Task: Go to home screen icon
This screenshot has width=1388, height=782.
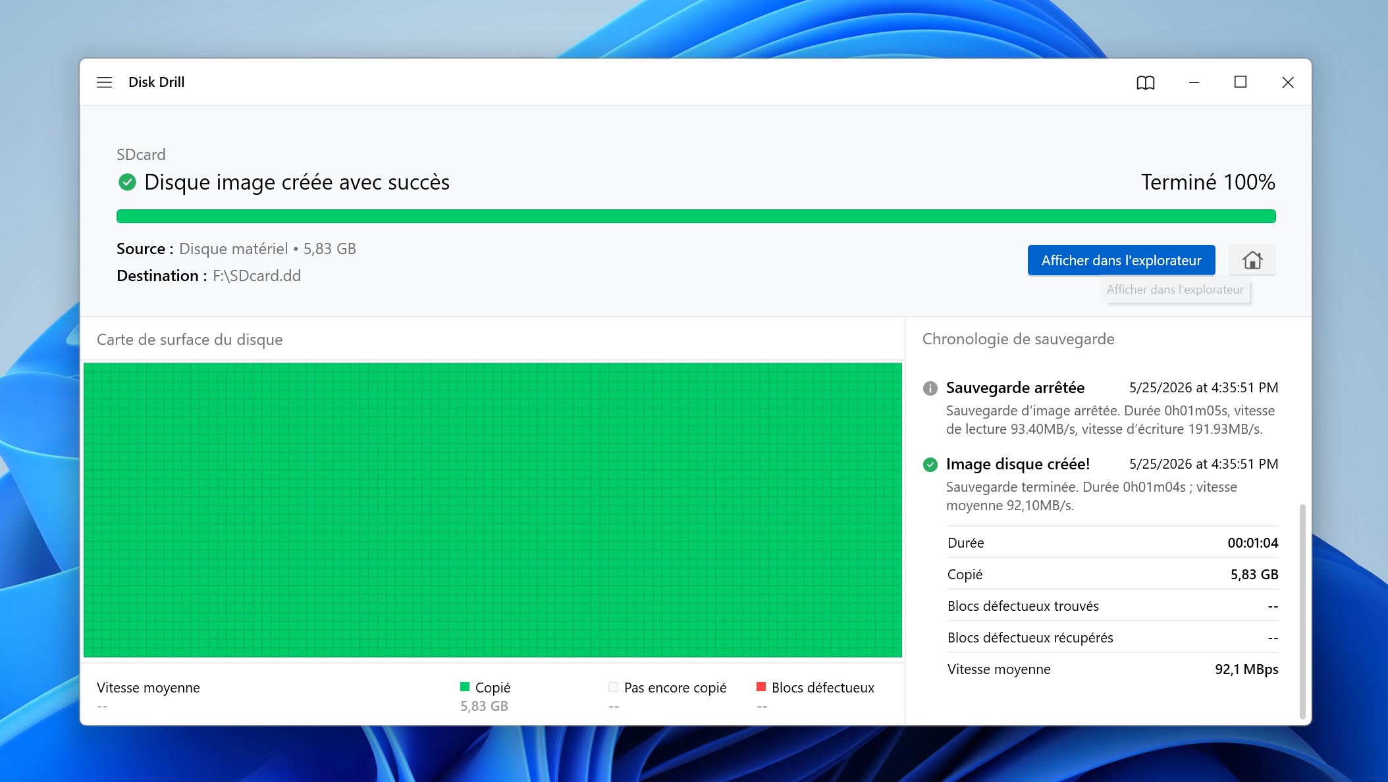Action: (1252, 260)
